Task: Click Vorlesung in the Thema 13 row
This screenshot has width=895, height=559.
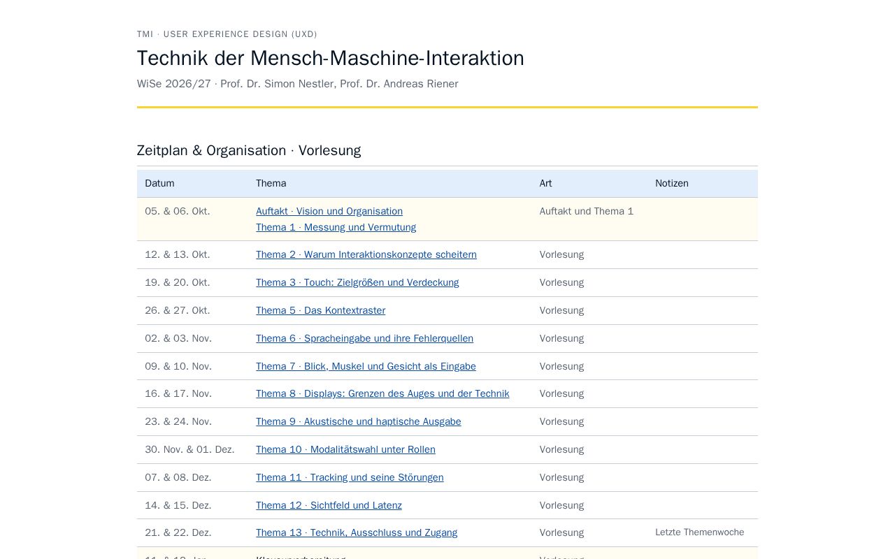Action: (561, 532)
